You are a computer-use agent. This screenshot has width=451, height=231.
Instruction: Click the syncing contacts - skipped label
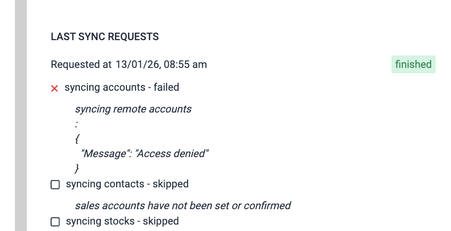coord(127,184)
